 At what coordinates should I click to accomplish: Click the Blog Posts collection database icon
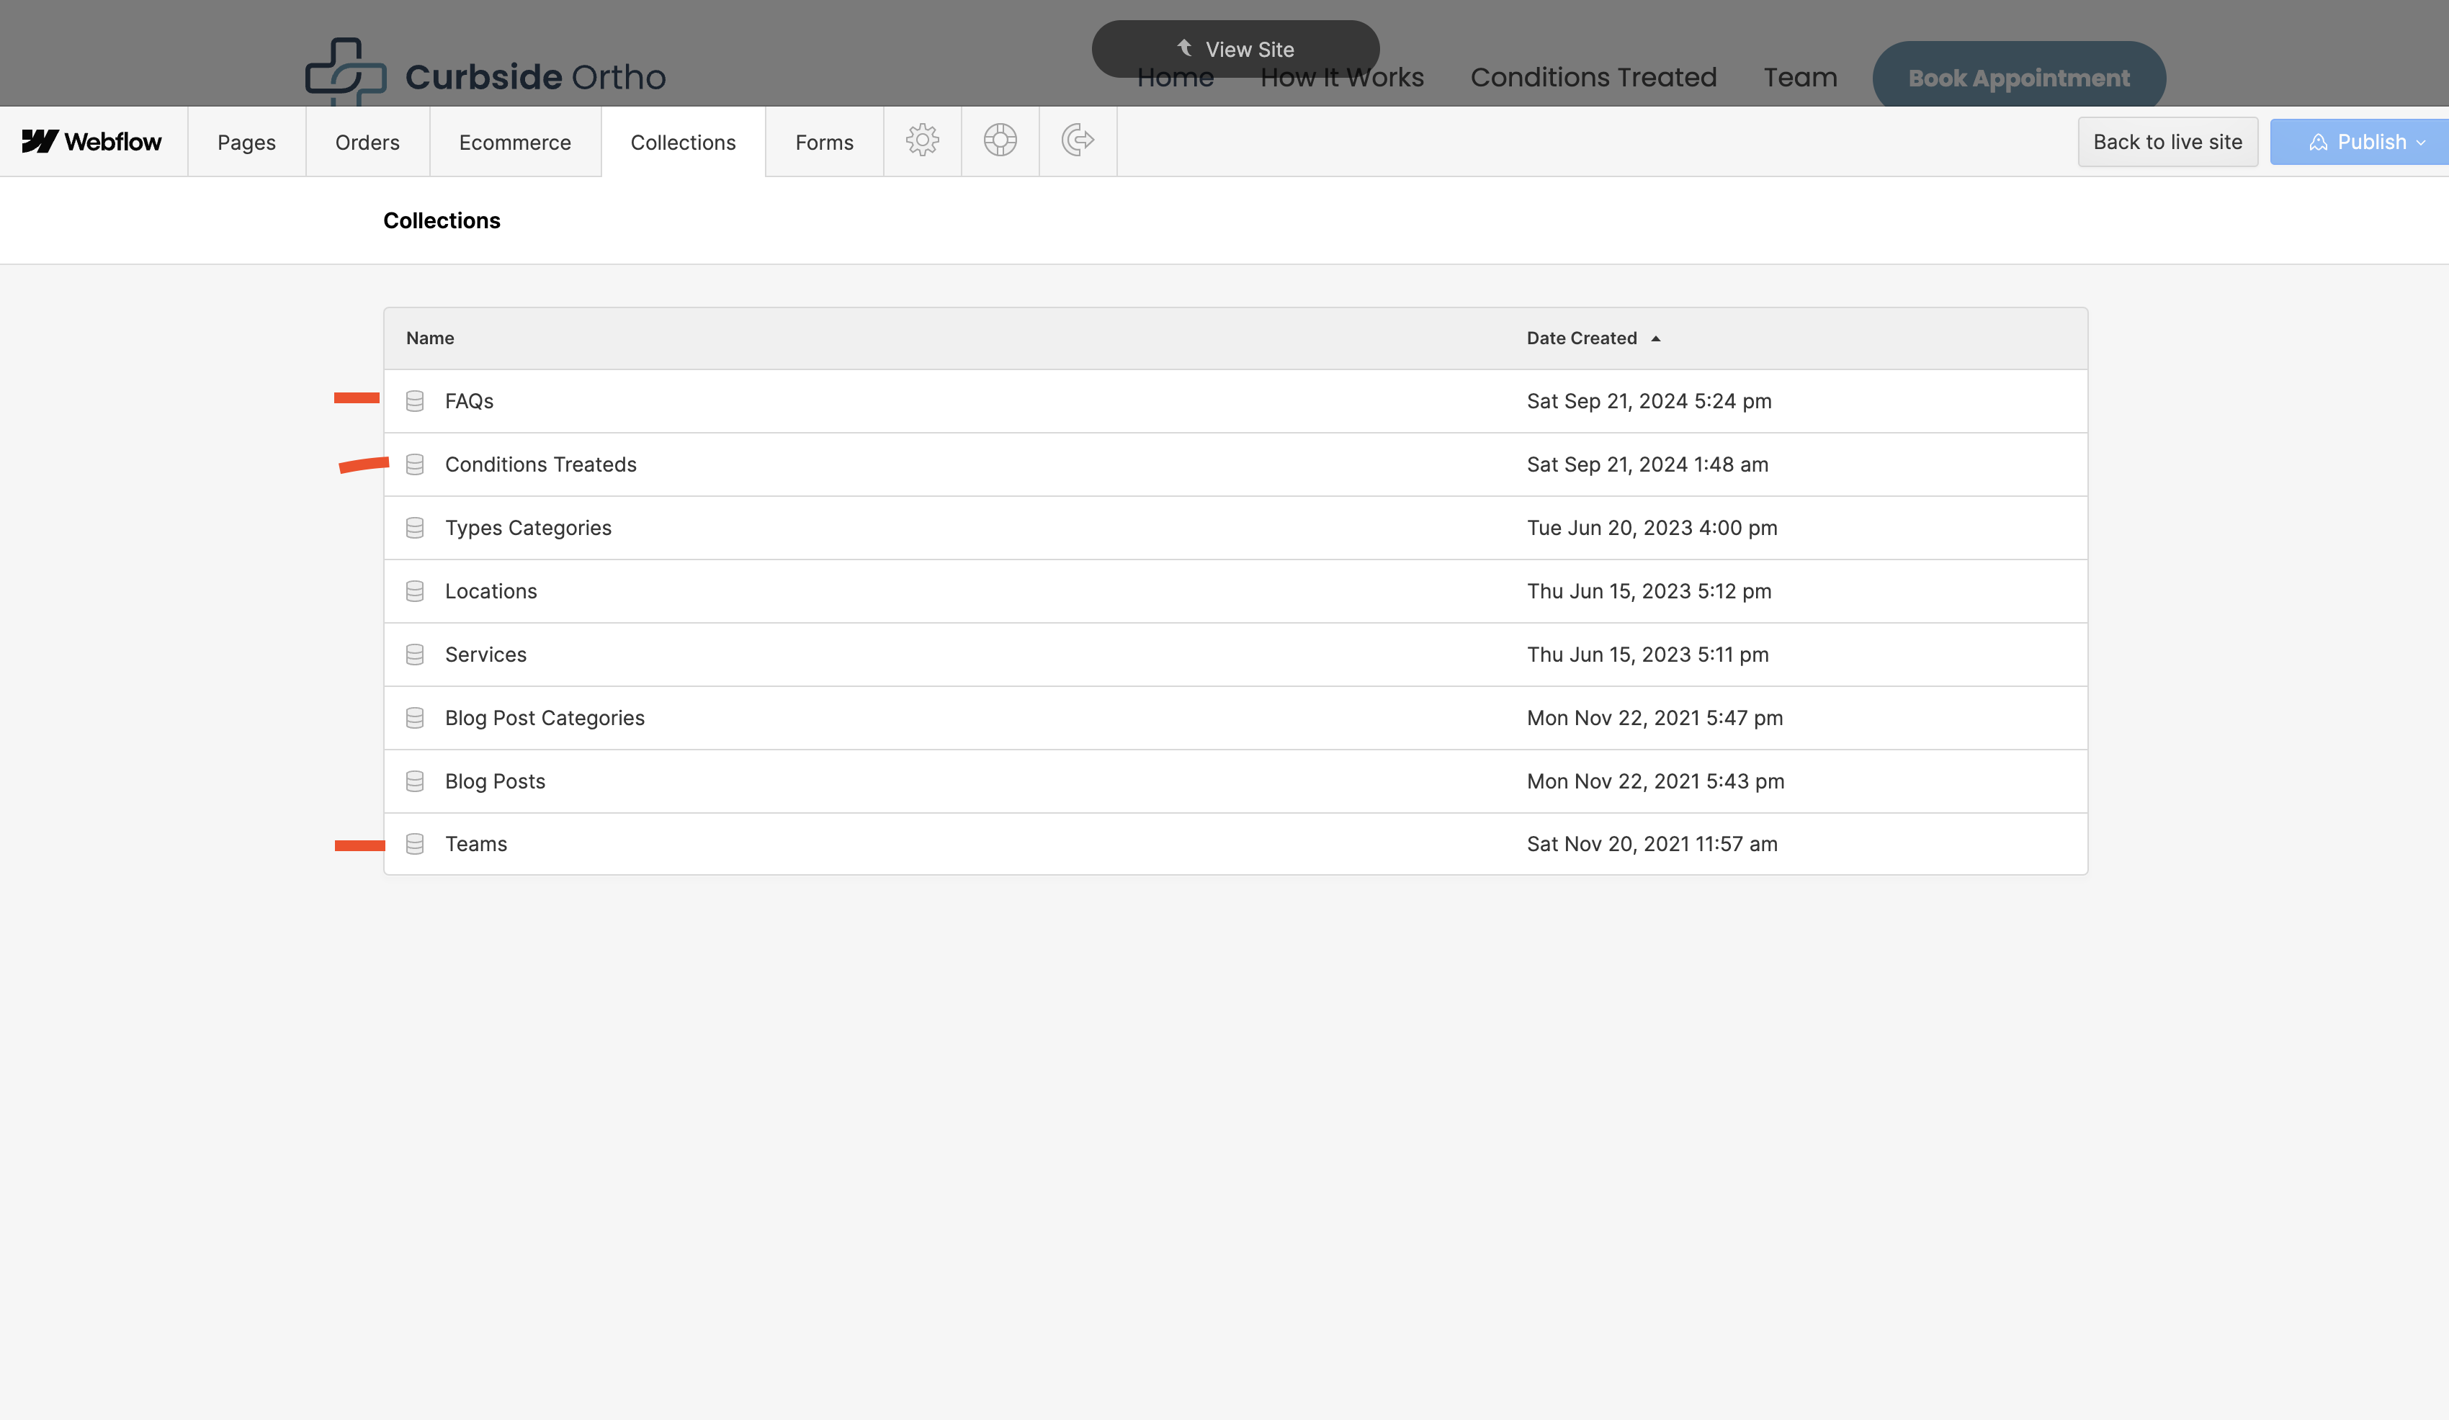[415, 782]
